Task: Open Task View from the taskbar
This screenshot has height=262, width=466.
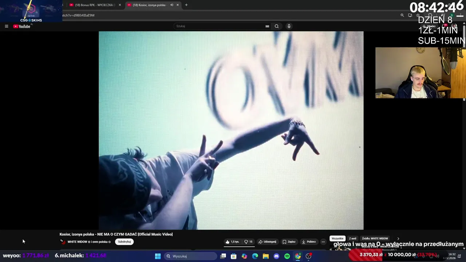Action: (223, 256)
